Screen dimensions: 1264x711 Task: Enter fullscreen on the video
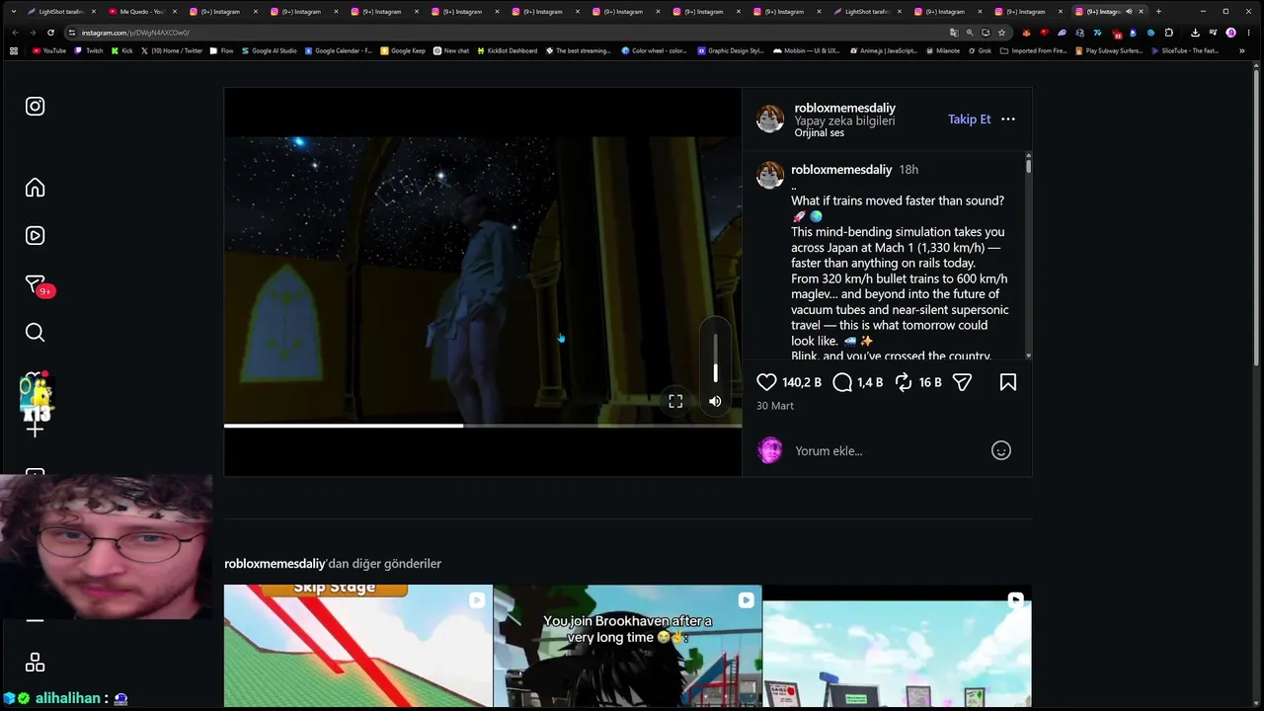click(x=675, y=402)
